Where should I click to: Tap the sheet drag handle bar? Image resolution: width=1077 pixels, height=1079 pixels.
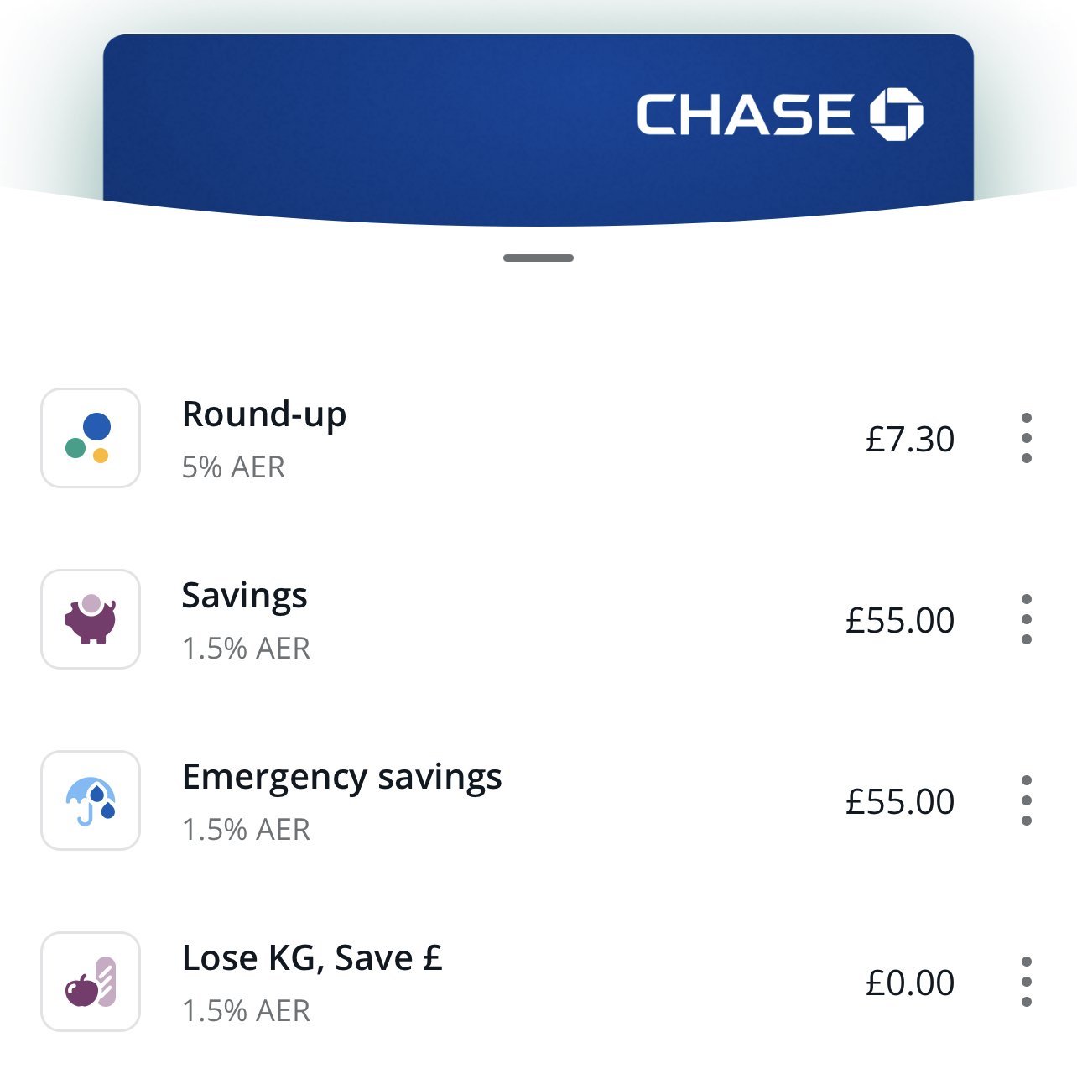pyautogui.click(x=538, y=258)
